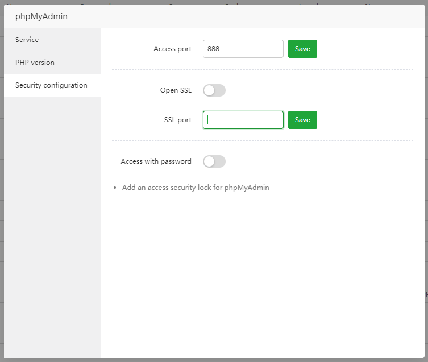This screenshot has width=428, height=362.
Task: Save the Access port value
Action: (x=302, y=49)
